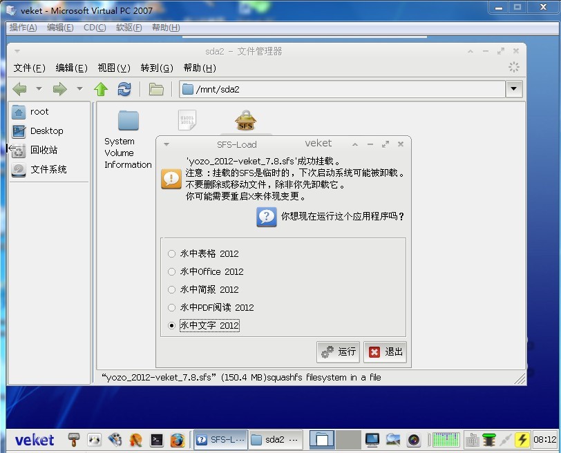Click the network computers tray icon

(393, 440)
